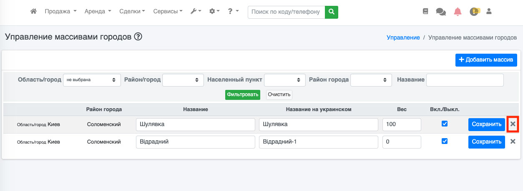This screenshot has height=191, width=523.
Task: Open the Сервисы menu
Action: click(168, 12)
